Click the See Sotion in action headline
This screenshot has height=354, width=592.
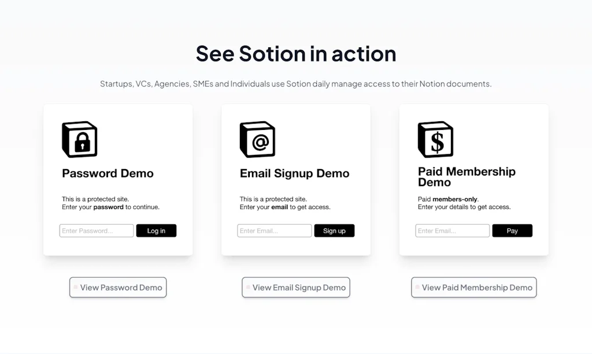tap(296, 53)
